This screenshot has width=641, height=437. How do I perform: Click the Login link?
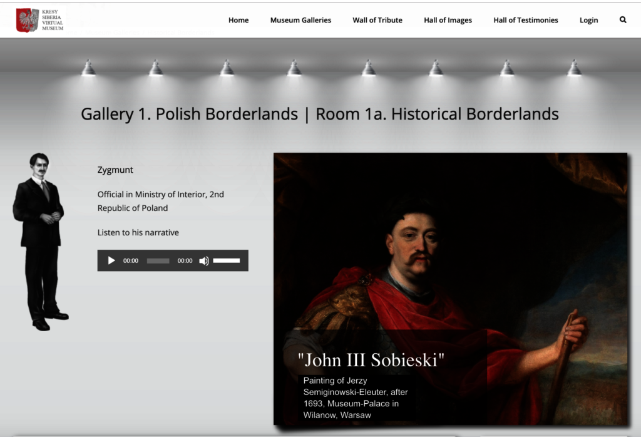(588, 20)
